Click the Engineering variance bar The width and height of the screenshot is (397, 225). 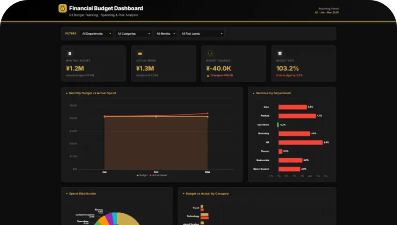[x=290, y=160]
